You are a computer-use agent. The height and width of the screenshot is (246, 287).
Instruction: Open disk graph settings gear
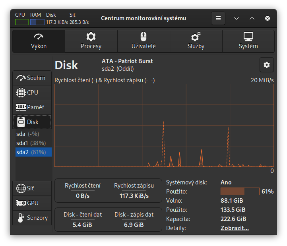pyautogui.click(x=266, y=65)
